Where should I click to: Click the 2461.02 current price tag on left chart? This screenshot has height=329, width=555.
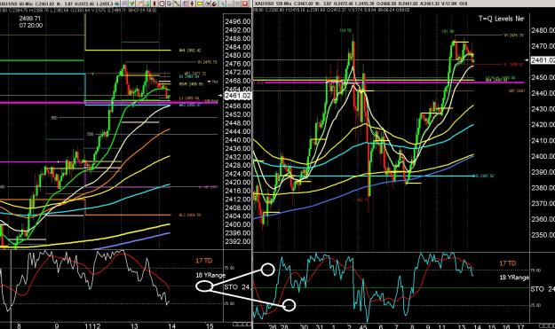click(238, 96)
